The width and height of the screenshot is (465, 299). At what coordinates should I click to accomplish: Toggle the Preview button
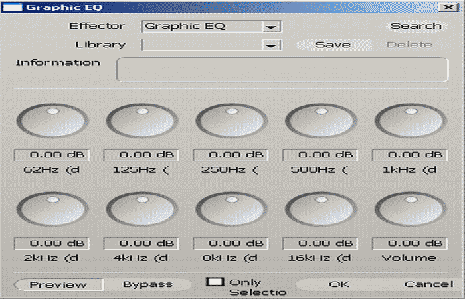(58, 284)
